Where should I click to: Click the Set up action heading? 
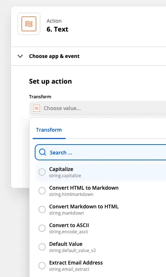(50, 81)
